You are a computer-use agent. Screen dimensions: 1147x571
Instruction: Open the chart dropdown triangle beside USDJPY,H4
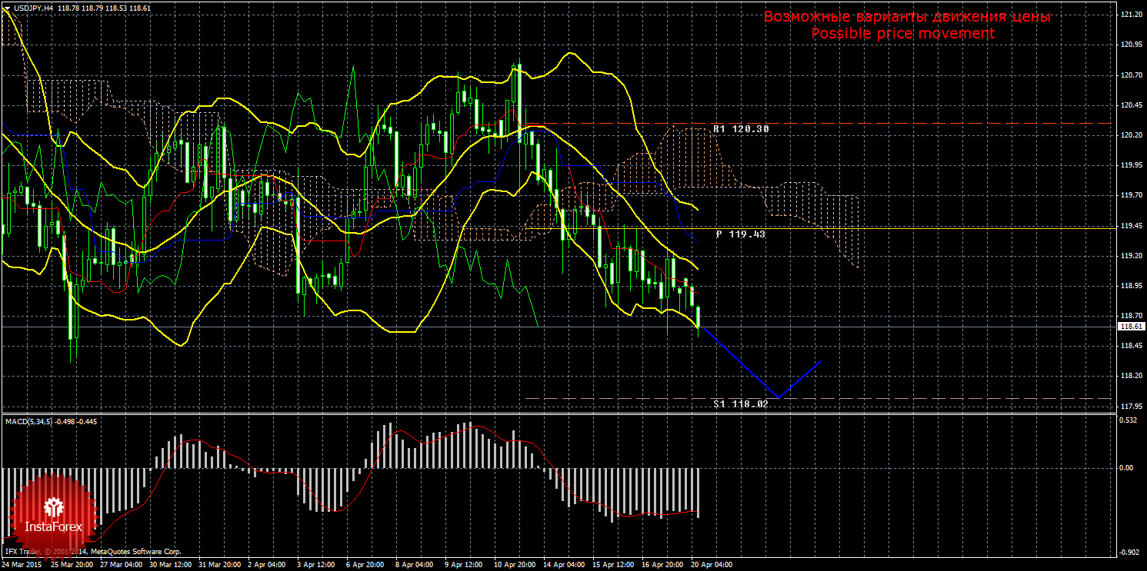click(x=6, y=8)
